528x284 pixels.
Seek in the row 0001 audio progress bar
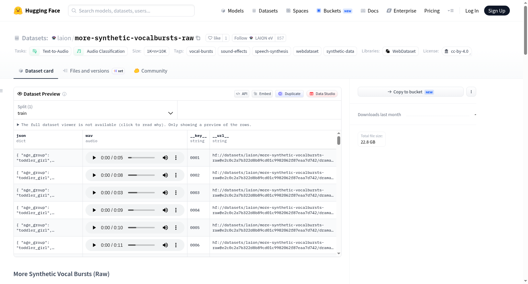141,158
